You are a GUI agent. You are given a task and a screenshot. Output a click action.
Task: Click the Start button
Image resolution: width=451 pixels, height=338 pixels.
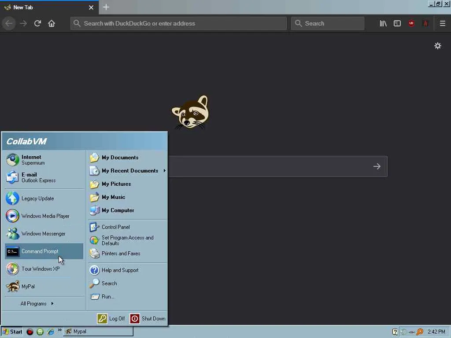[x=12, y=332]
